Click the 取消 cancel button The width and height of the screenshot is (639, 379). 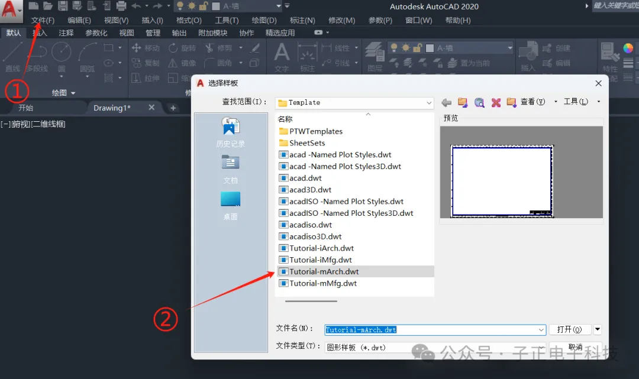click(575, 347)
